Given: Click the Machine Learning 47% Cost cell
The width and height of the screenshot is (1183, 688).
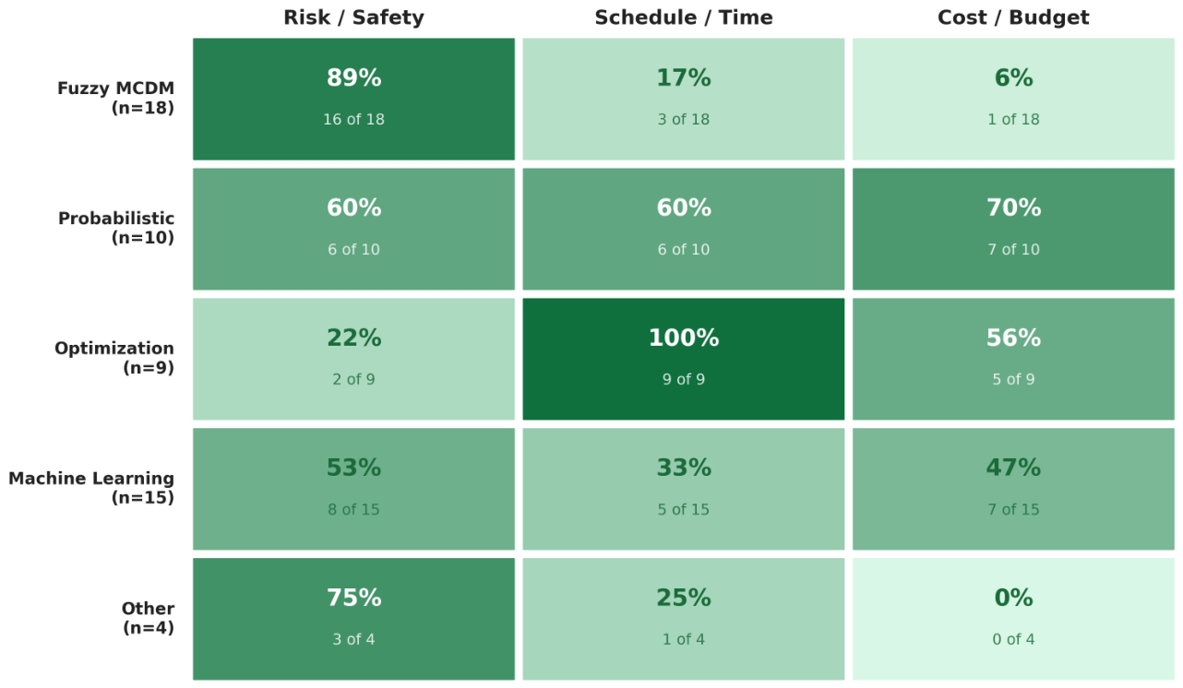Looking at the screenshot, I should point(1013,489).
